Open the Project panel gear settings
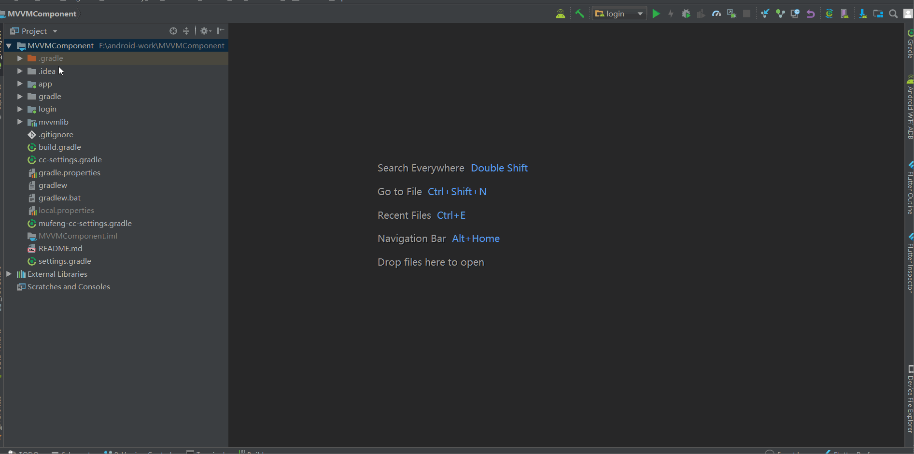Screen dimensions: 914x454 [x=206, y=31]
